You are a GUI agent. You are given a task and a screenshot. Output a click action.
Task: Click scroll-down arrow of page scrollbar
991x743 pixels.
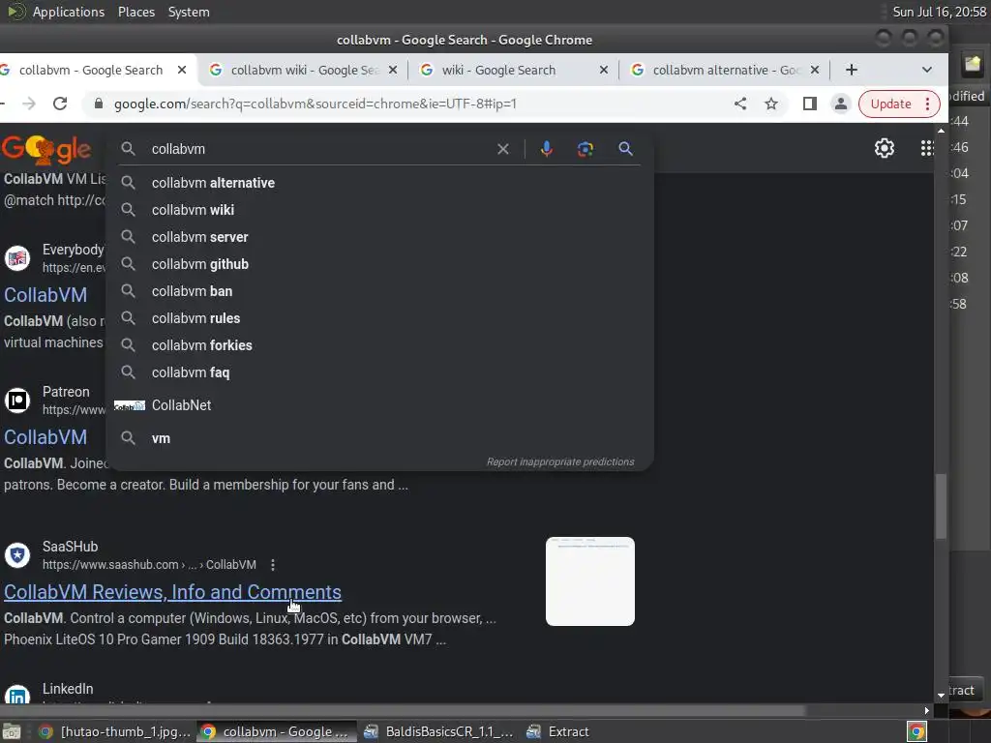(941, 695)
